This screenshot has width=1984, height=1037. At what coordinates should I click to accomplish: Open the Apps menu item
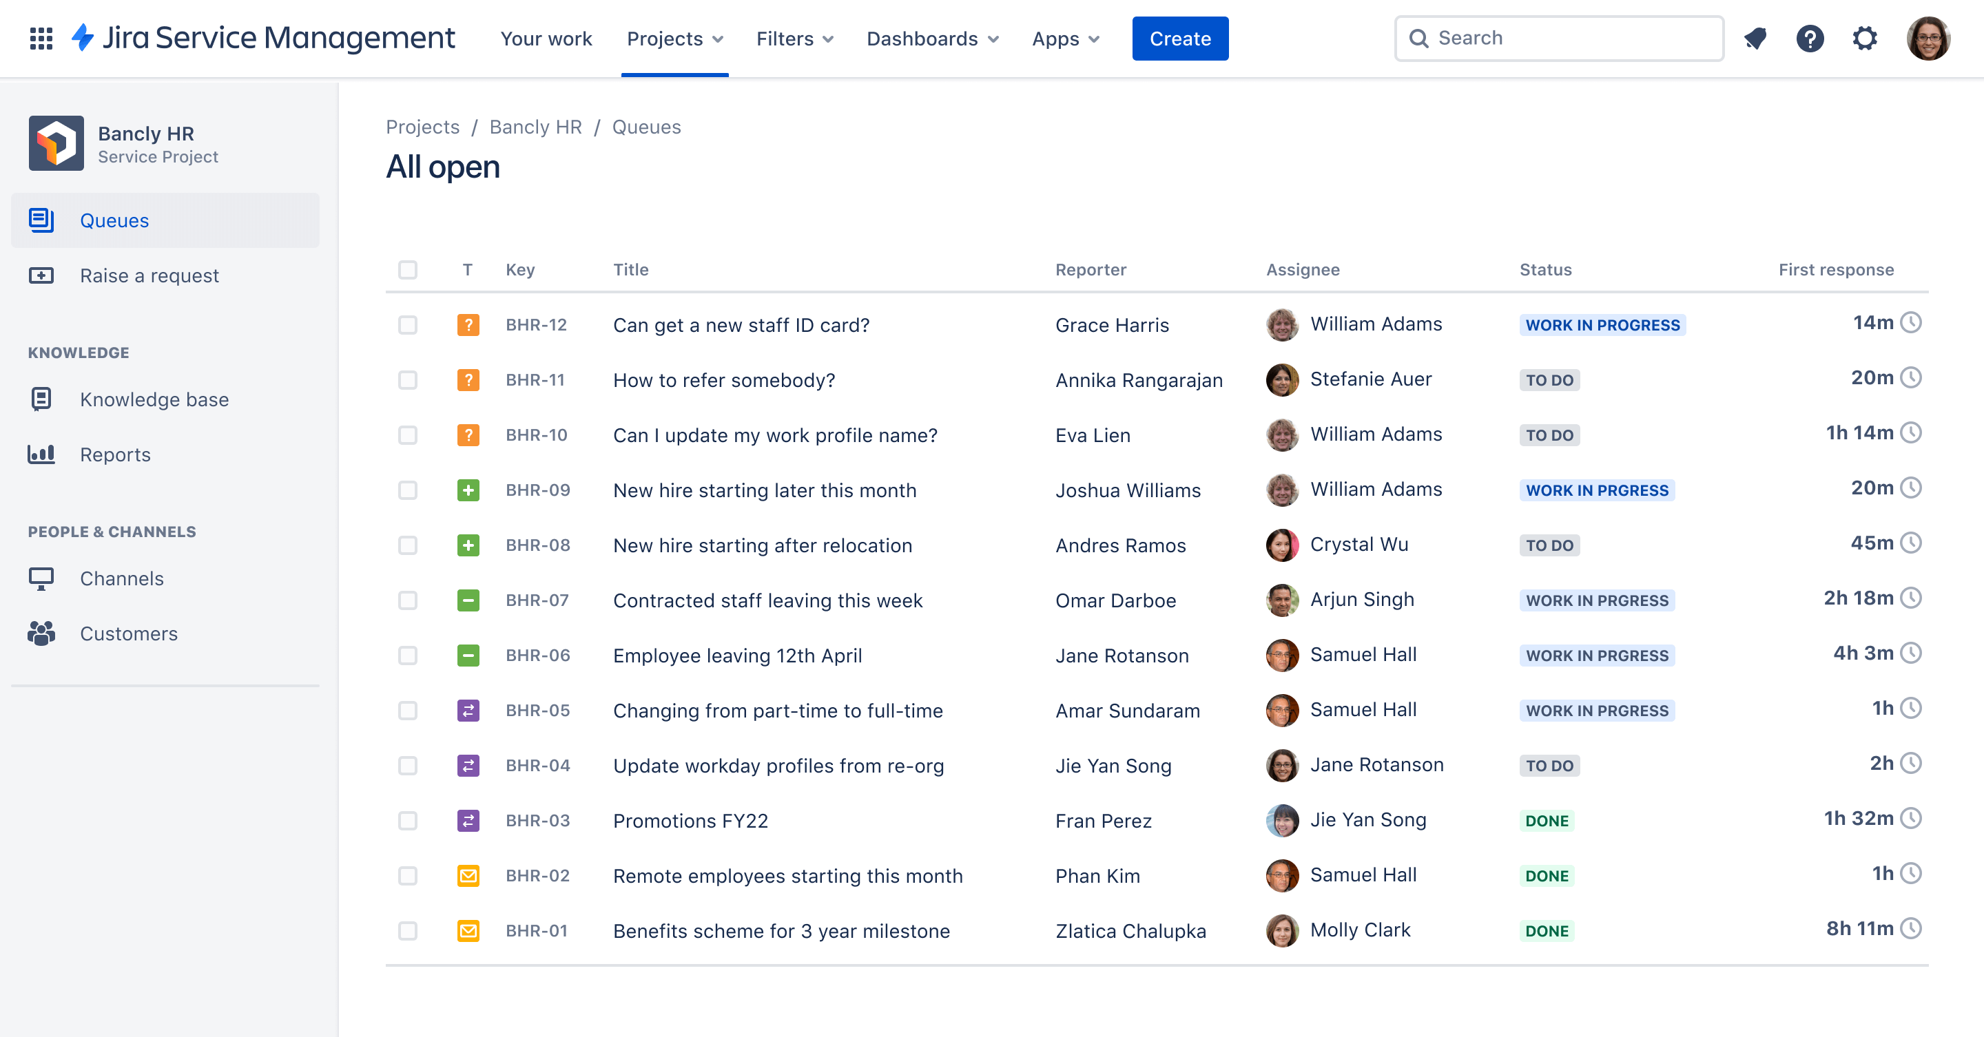point(1066,38)
